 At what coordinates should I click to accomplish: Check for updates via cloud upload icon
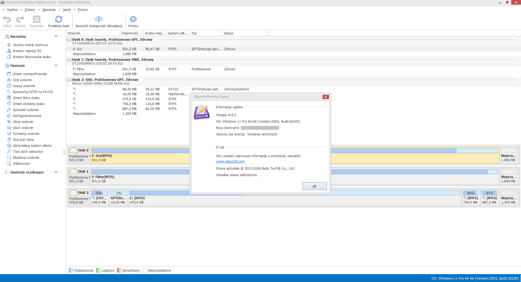tap(99, 19)
